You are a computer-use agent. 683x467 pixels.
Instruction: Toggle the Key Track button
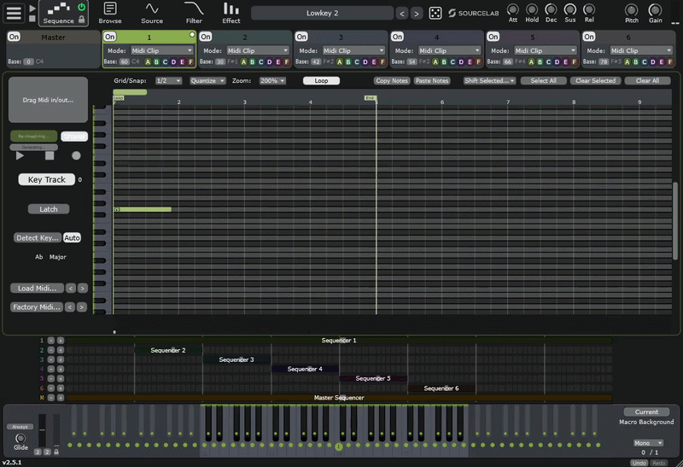point(47,179)
